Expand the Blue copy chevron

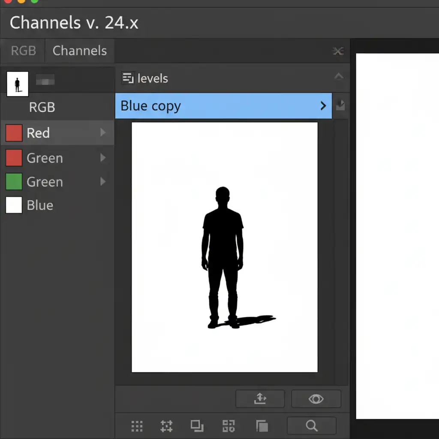click(323, 106)
